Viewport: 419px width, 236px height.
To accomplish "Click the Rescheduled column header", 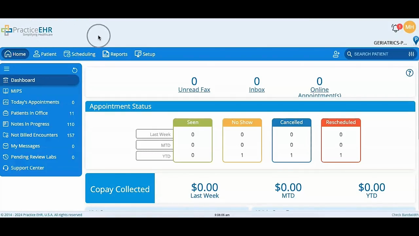I will pyautogui.click(x=341, y=122).
